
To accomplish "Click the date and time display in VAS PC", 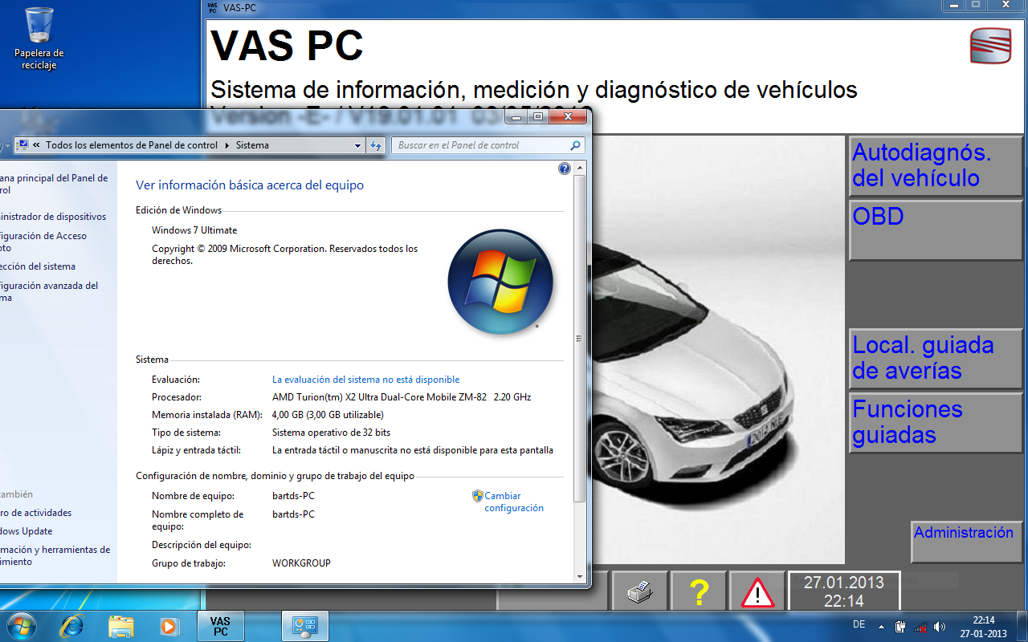I will (x=844, y=591).
